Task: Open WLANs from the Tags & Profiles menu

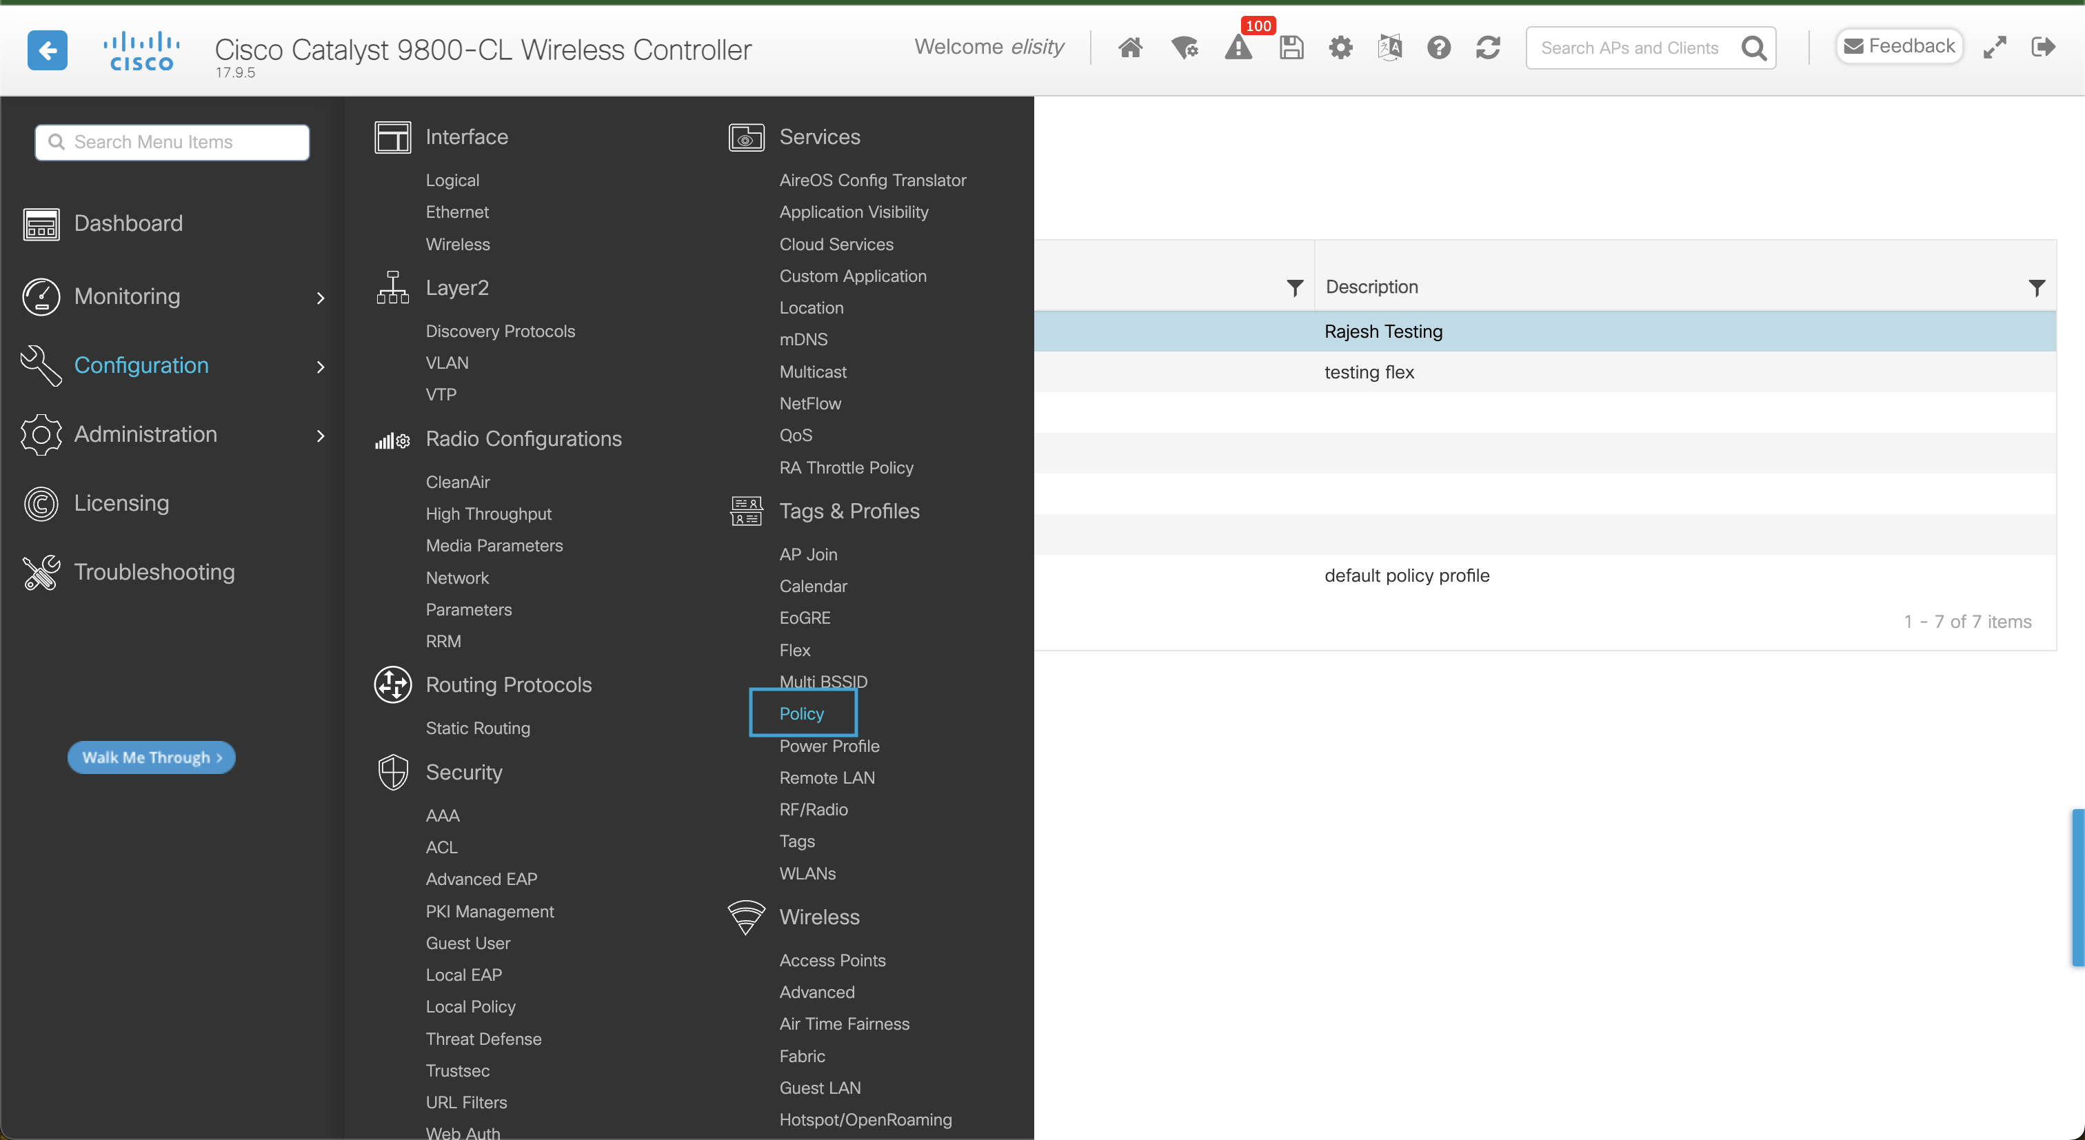Action: click(807, 873)
